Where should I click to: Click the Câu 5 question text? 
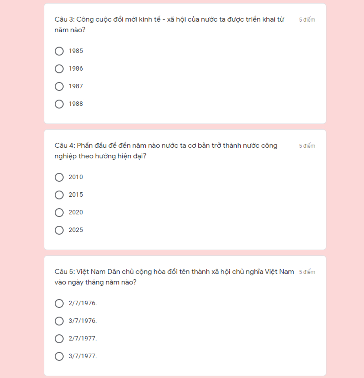[x=174, y=277]
